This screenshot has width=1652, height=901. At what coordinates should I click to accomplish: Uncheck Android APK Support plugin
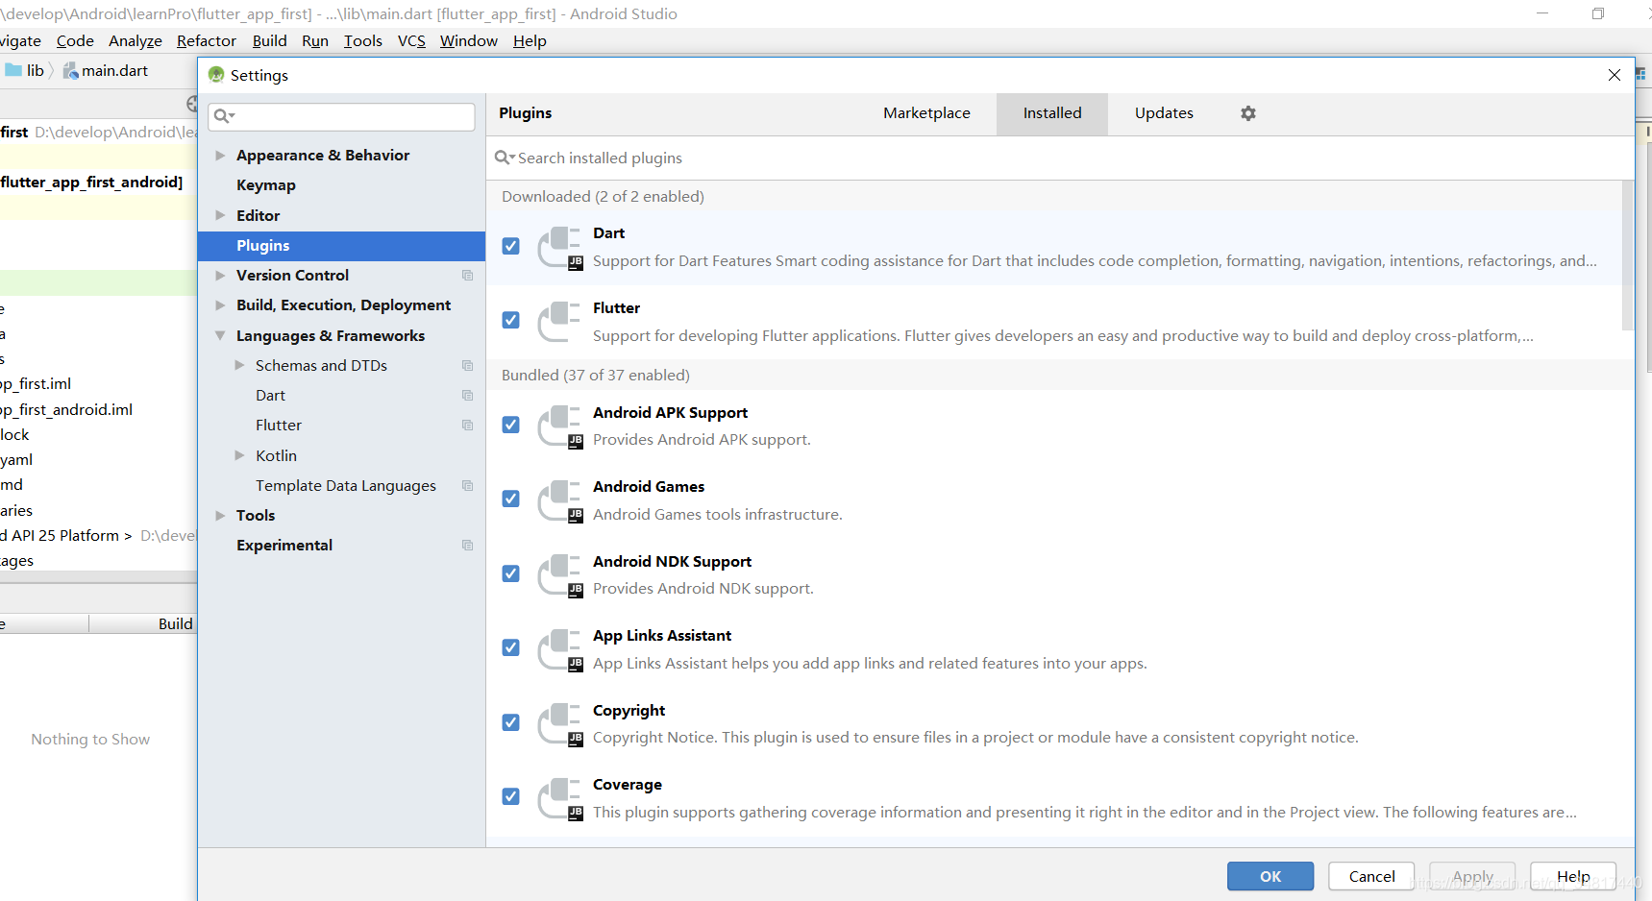tap(511, 425)
